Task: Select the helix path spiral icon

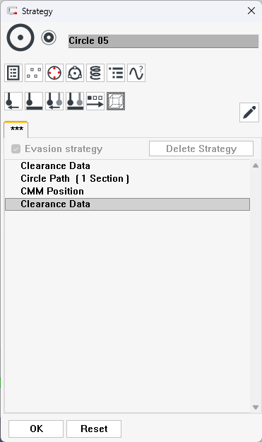Action: click(x=95, y=73)
